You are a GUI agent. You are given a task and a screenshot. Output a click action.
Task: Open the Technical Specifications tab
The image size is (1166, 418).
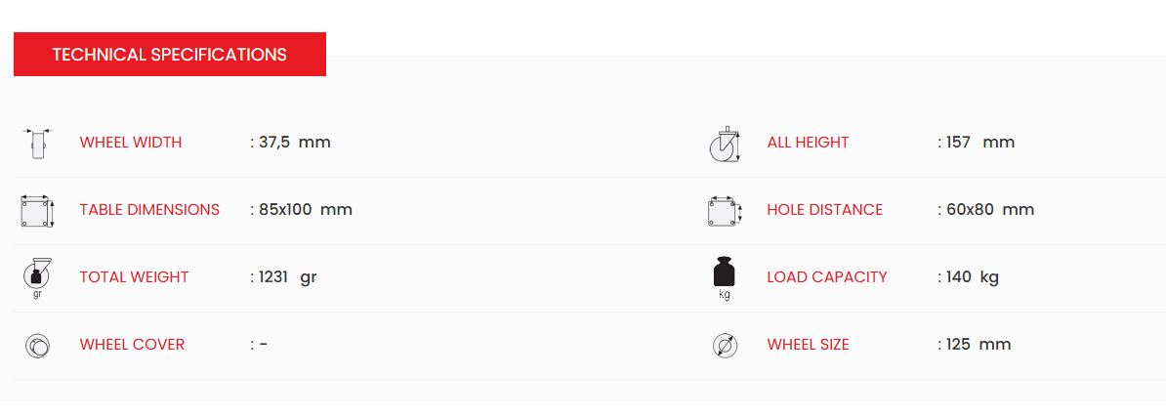(170, 55)
